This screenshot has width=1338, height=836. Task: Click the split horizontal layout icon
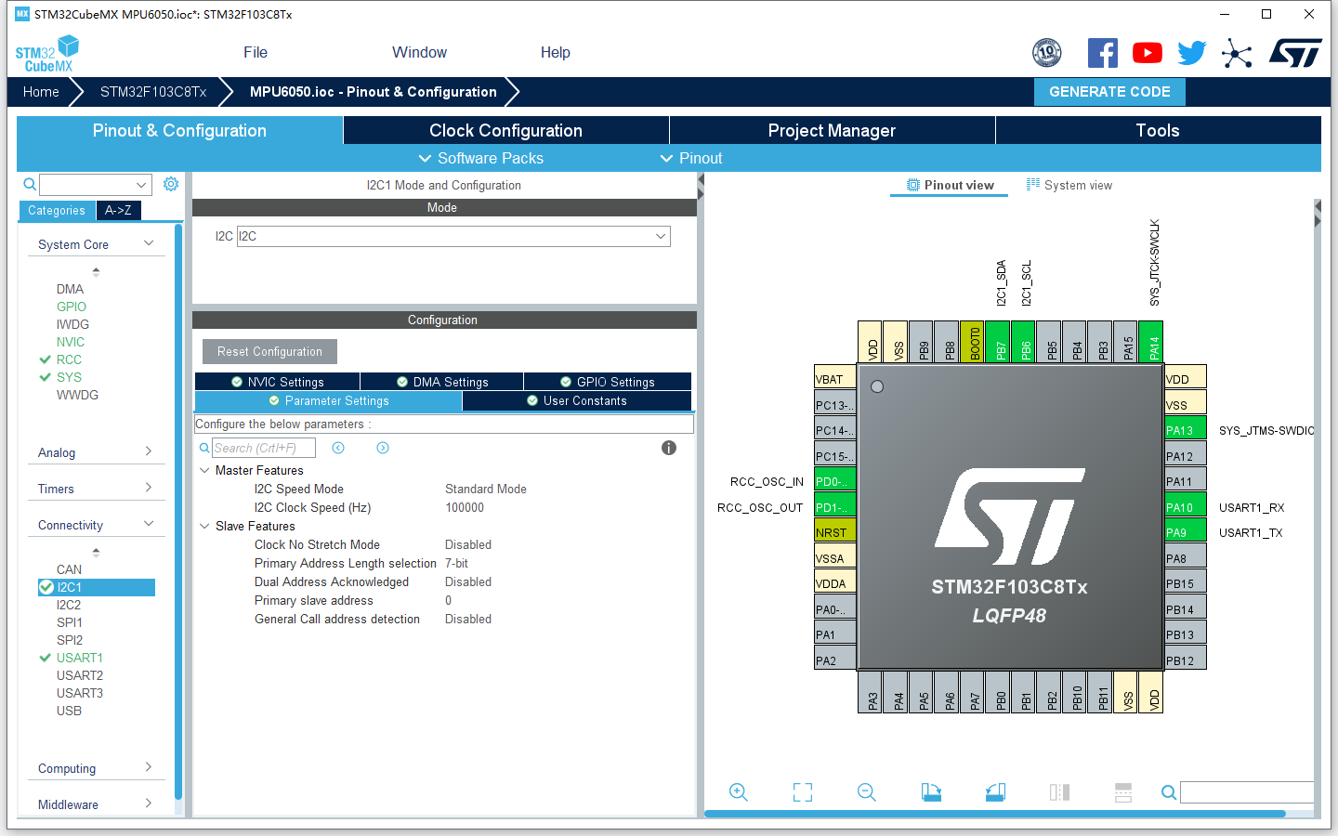1123,792
